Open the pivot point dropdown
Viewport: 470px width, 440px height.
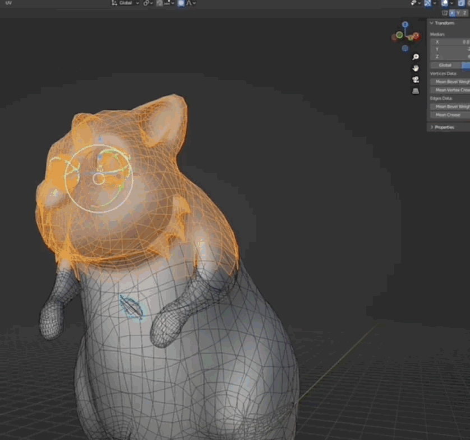[148, 3]
